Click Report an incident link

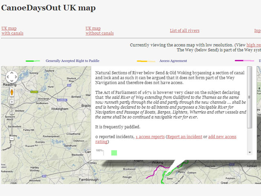click(185, 137)
